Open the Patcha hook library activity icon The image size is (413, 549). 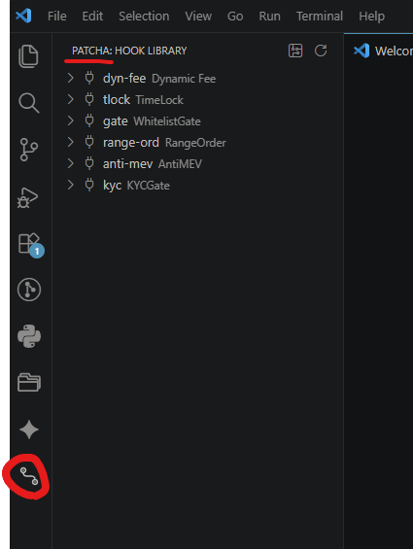pos(29,476)
